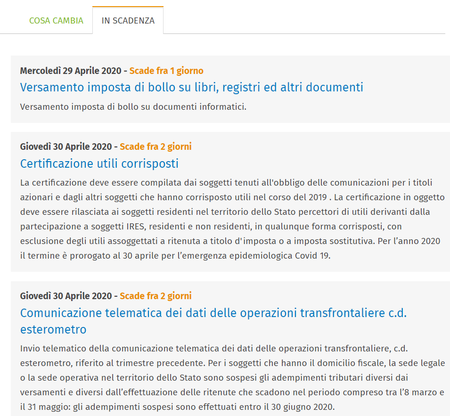
Task: Open the Certificazione utili corrisposti link
Action: tap(99, 163)
